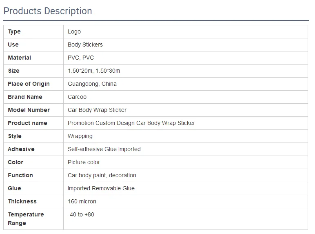Select the Car Body Wrap Sticker value
Image resolution: width=315 pixels, height=234 pixels.
97,110
